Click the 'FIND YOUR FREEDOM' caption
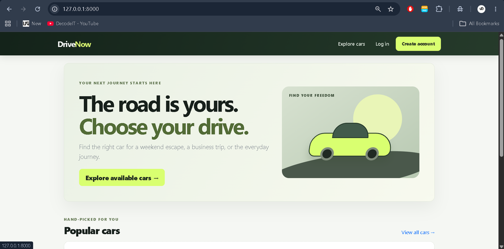Viewport: 504px width, 249px height. (x=312, y=95)
